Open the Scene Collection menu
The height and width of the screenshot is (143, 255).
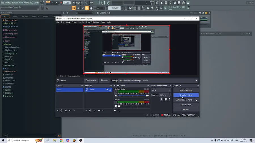click(92, 22)
